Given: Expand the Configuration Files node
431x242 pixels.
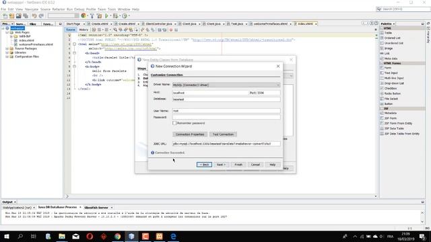Looking at the screenshot, I should (7, 56).
